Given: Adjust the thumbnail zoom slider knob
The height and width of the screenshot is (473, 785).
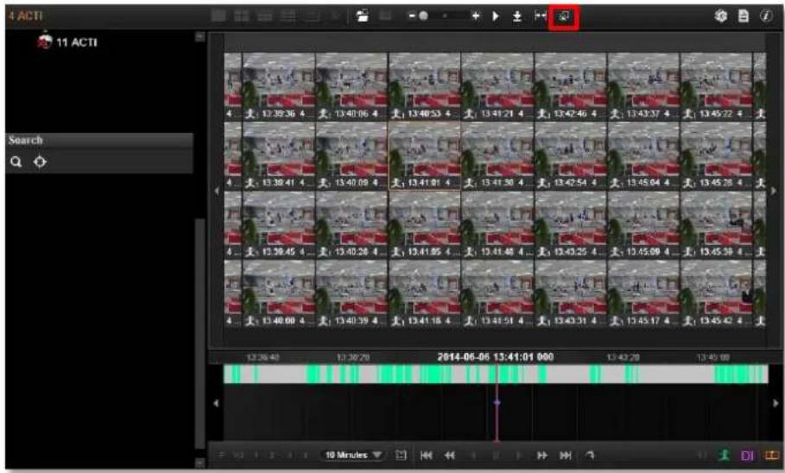Looking at the screenshot, I should (423, 16).
